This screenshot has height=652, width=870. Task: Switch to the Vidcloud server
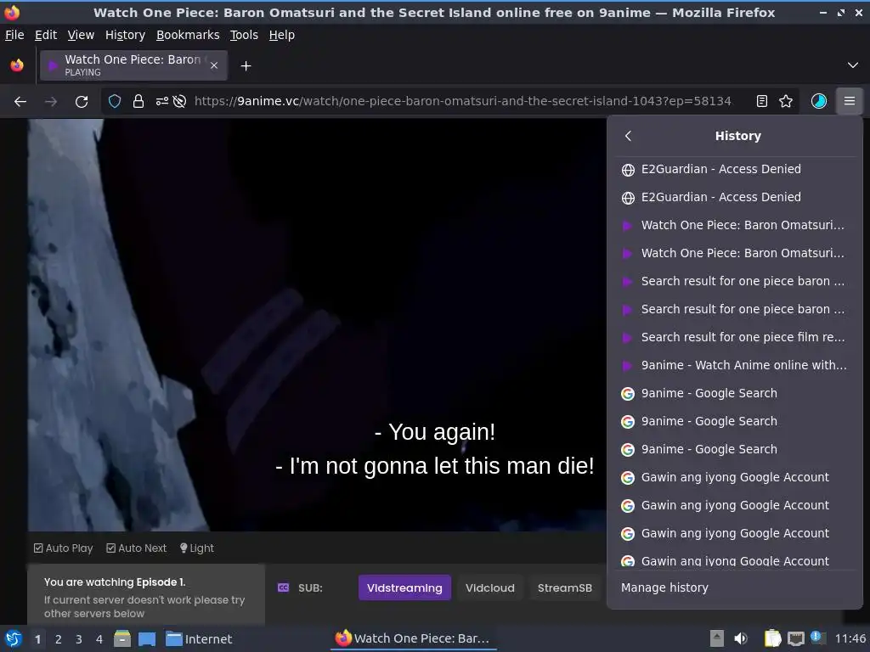pyautogui.click(x=490, y=587)
